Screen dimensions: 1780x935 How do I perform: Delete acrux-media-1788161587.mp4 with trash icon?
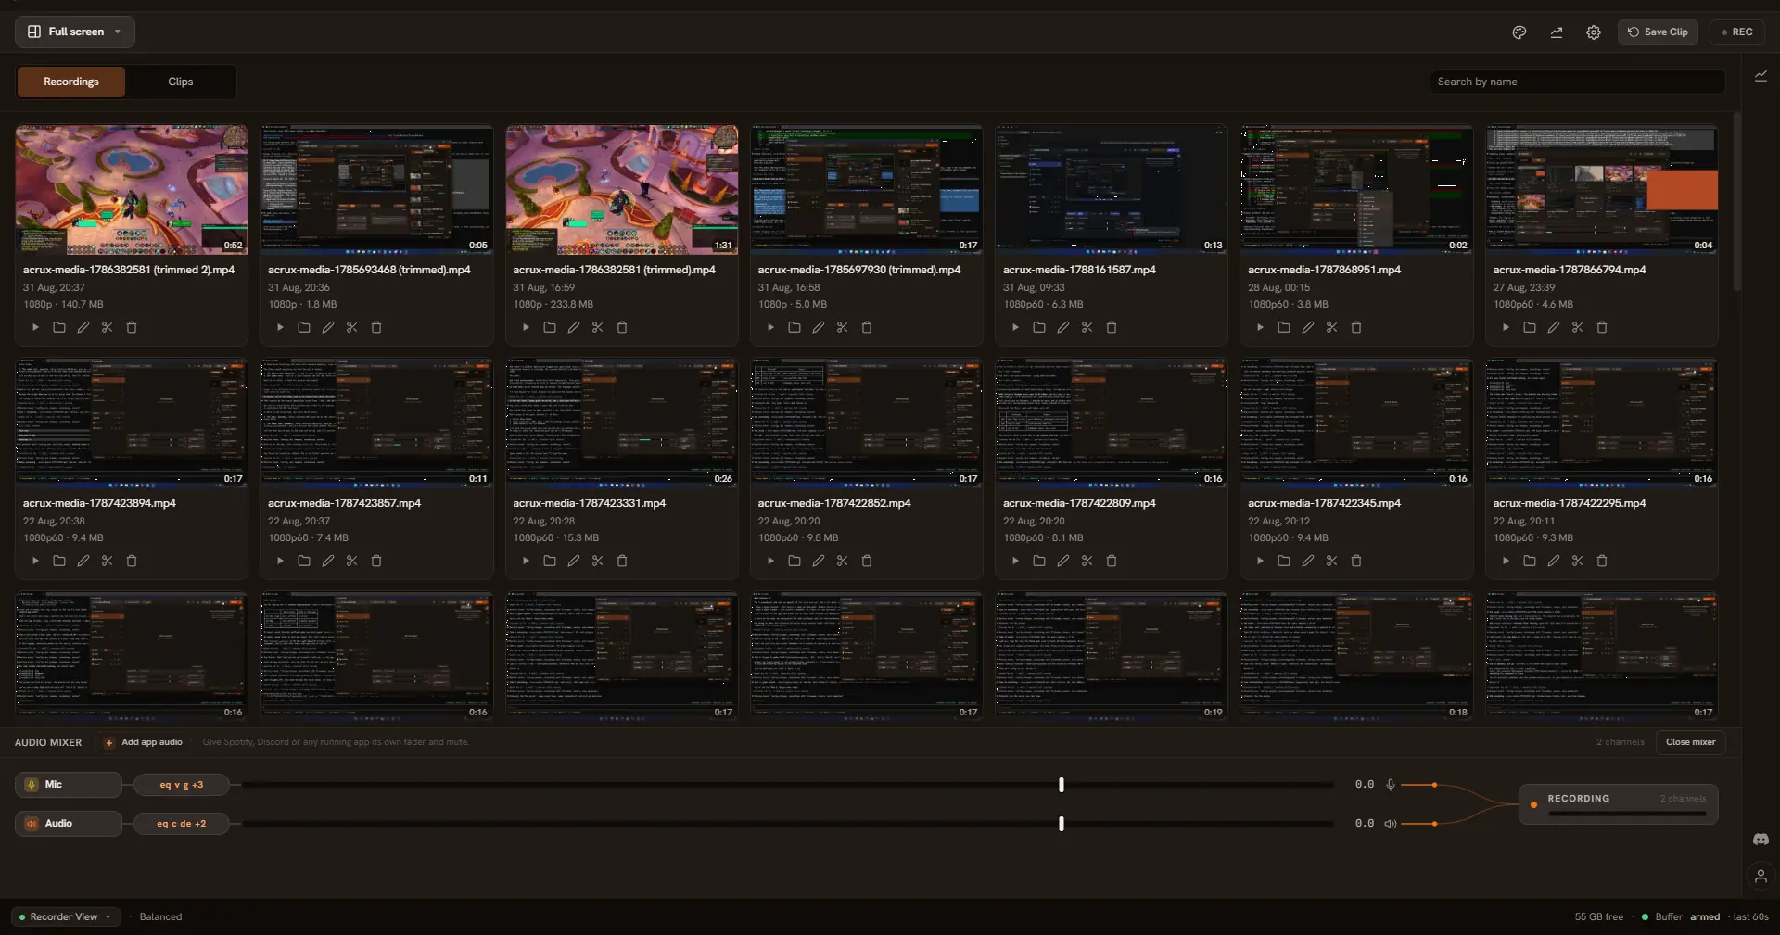click(1112, 327)
